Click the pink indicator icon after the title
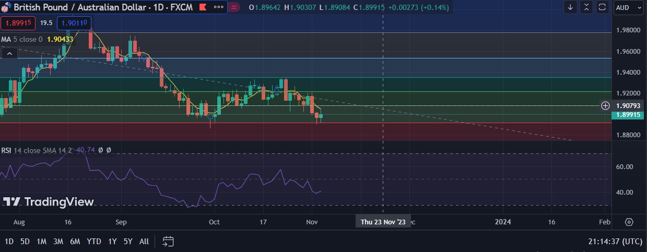647x252 pixels. click(x=234, y=7)
